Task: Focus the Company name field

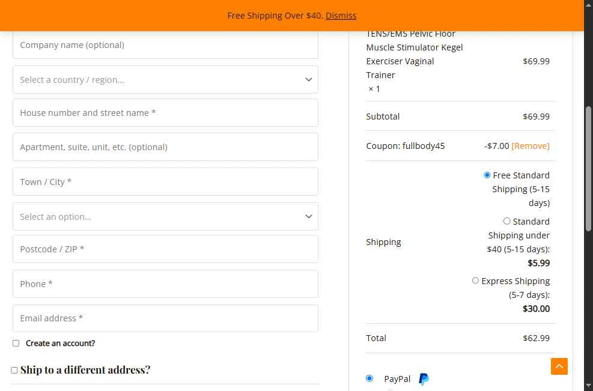Action: 165,45
